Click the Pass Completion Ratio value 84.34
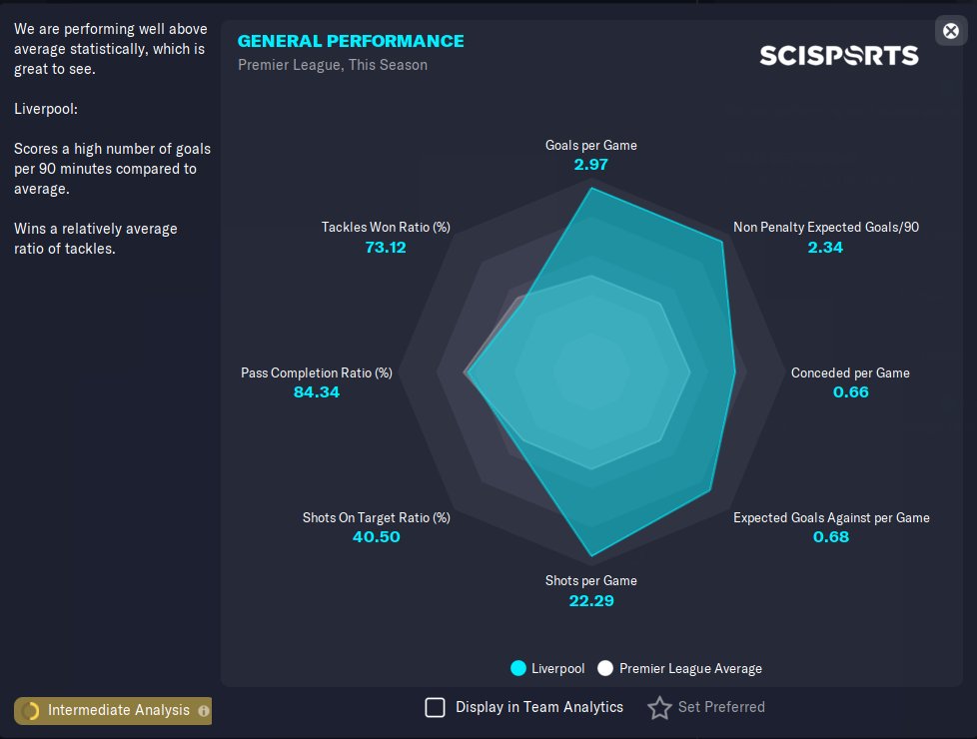 point(317,391)
